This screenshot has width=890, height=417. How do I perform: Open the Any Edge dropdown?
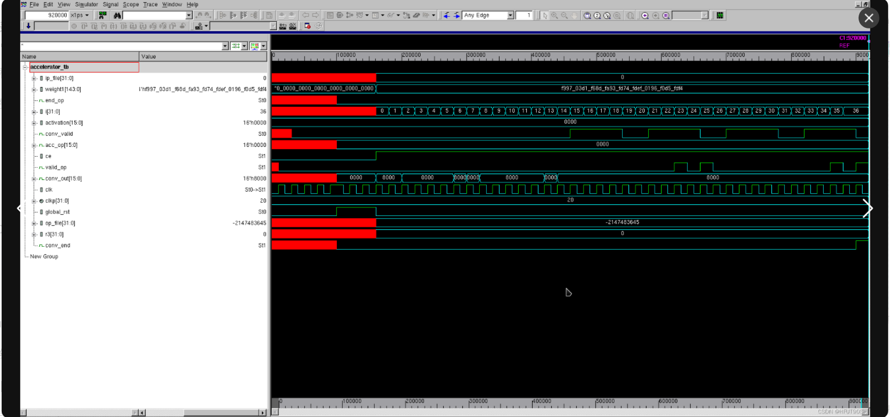(510, 15)
